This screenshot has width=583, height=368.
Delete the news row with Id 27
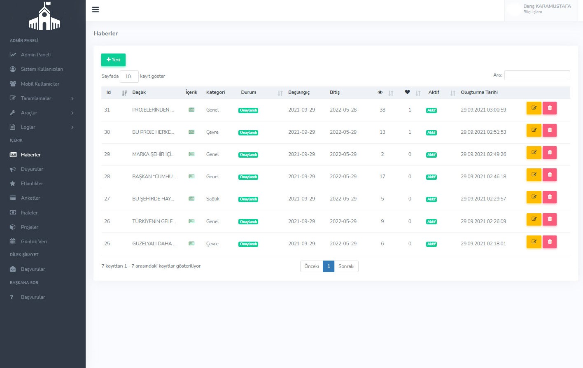tap(550, 197)
